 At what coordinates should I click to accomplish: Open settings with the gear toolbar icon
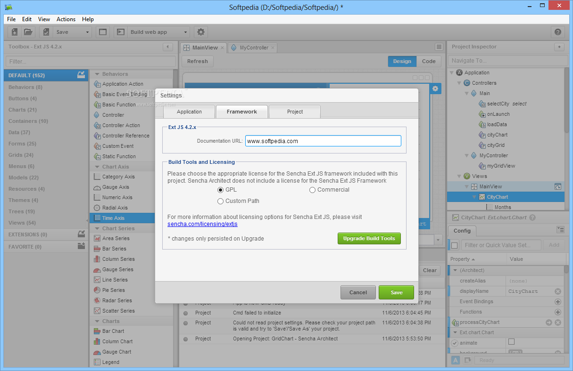[x=201, y=32]
